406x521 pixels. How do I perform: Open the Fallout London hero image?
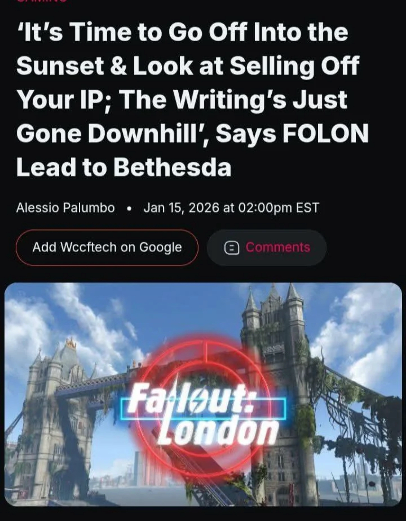click(203, 394)
